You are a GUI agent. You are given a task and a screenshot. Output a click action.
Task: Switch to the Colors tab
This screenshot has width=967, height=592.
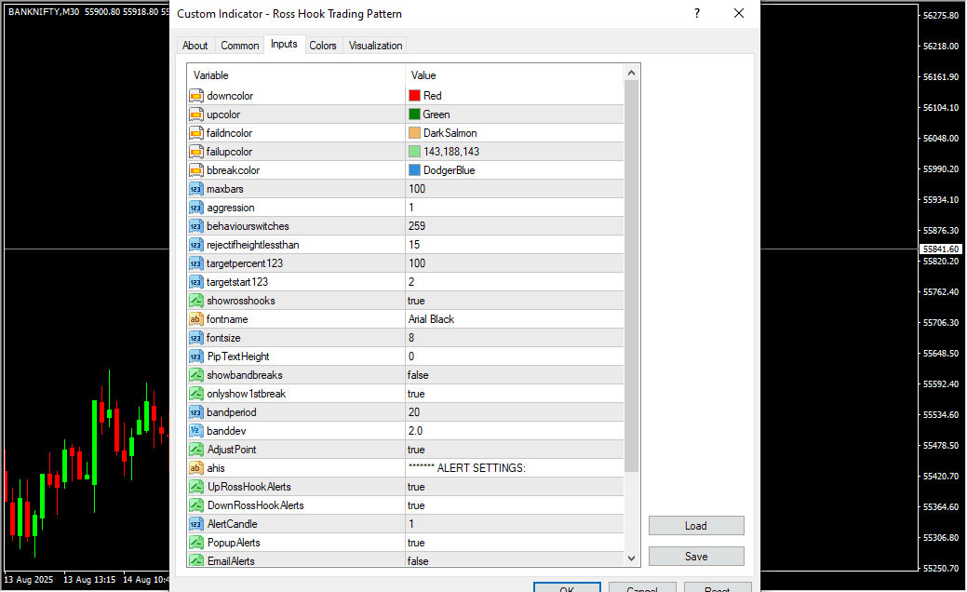(x=323, y=46)
